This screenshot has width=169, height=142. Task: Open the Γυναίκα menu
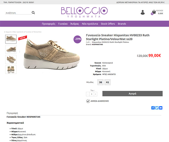pyautogui.click(x=63, y=24)
